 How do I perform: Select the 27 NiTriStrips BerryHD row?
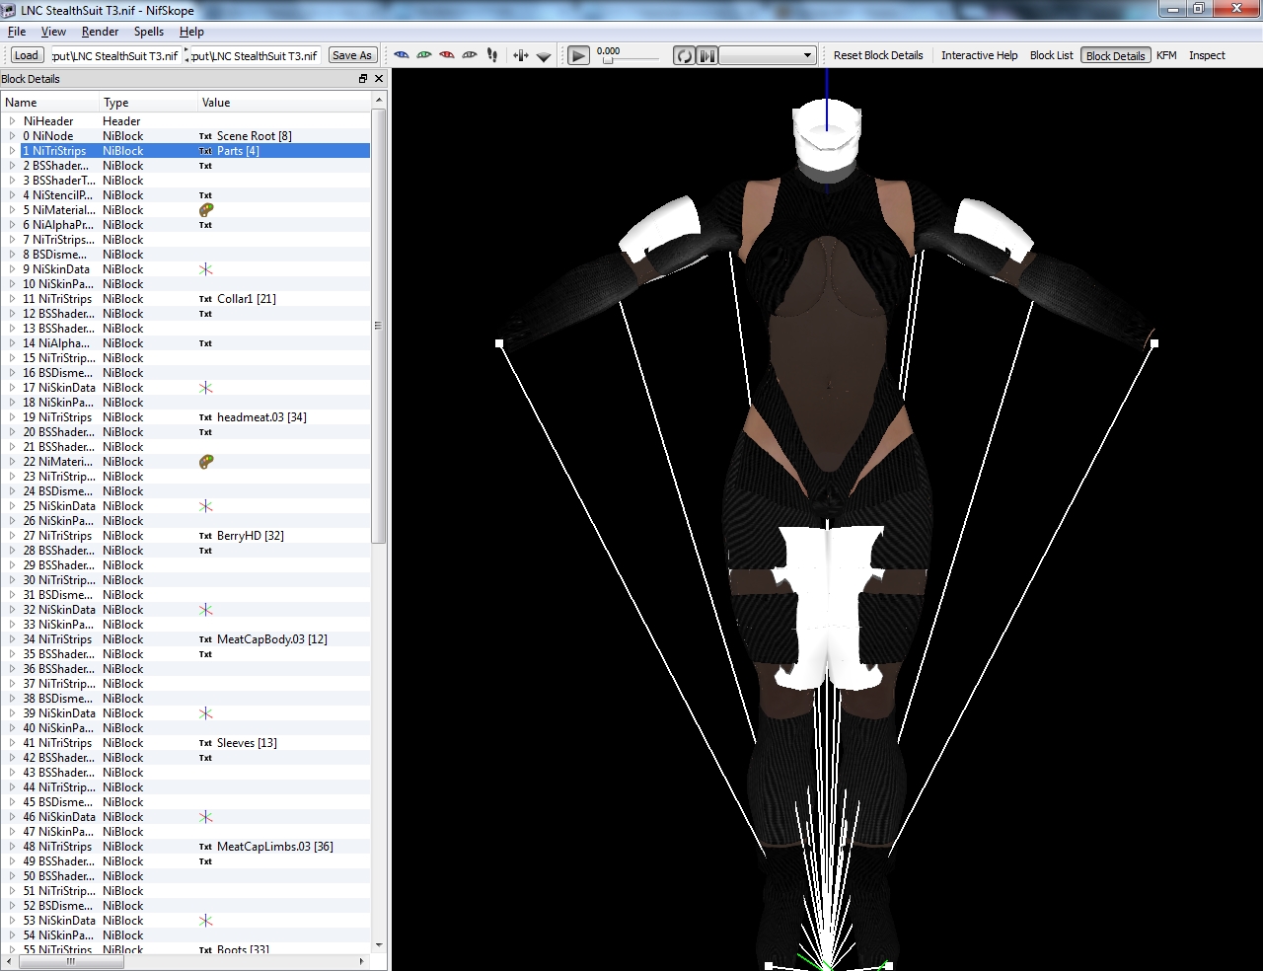59,536
